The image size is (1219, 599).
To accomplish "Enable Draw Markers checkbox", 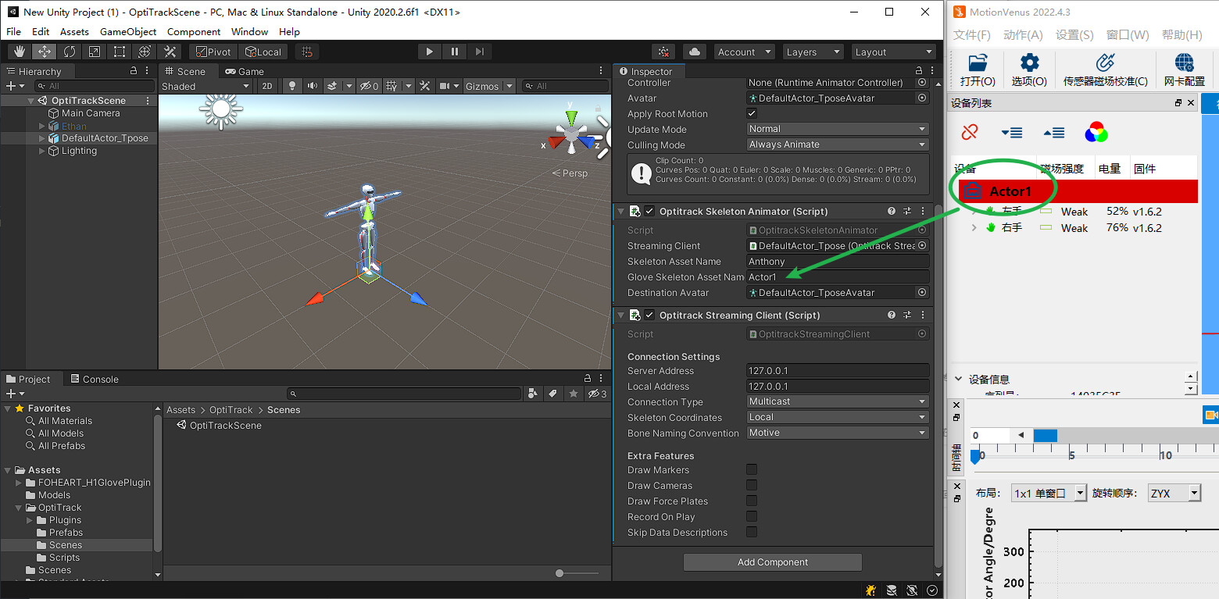I will pos(752,469).
